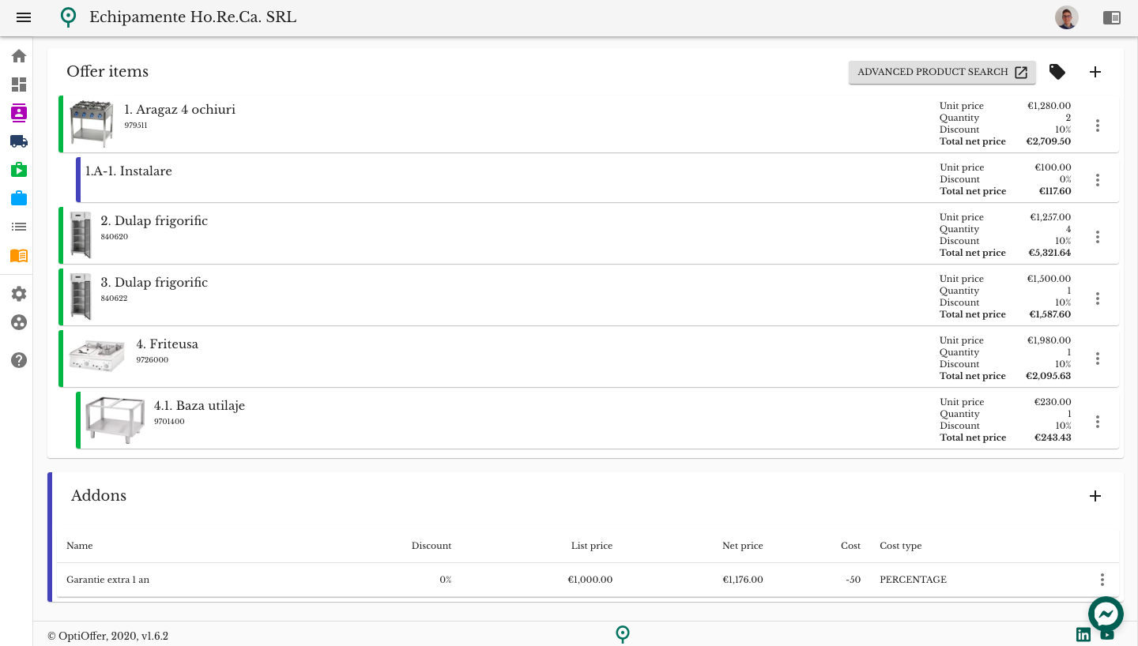Open the Messenger chat bubble
This screenshot has height=646, width=1138.
click(x=1106, y=614)
